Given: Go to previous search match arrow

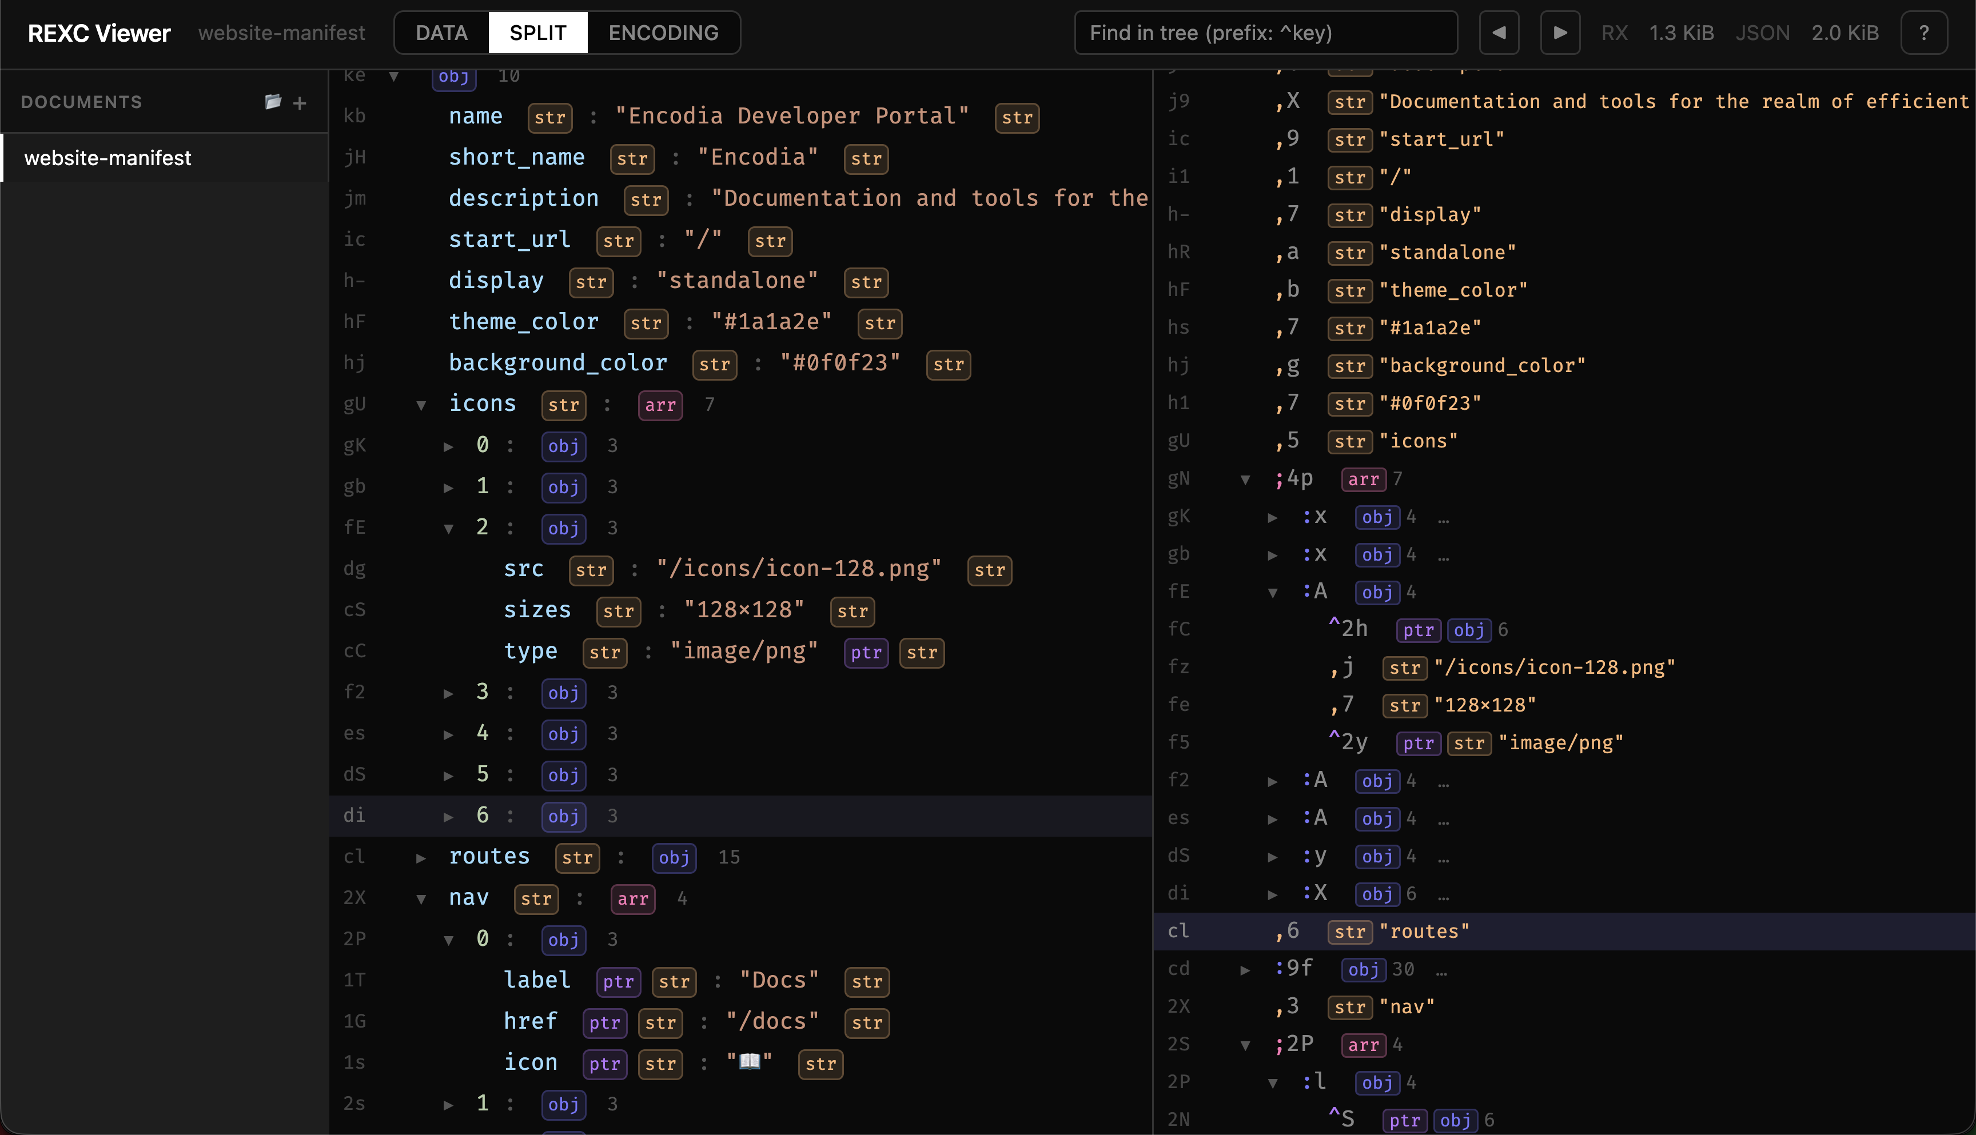Looking at the screenshot, I should click(1499, 33).
